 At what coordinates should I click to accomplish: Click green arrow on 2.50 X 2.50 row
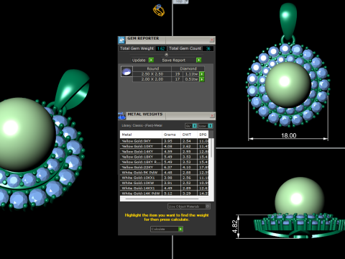coord(202,74)
